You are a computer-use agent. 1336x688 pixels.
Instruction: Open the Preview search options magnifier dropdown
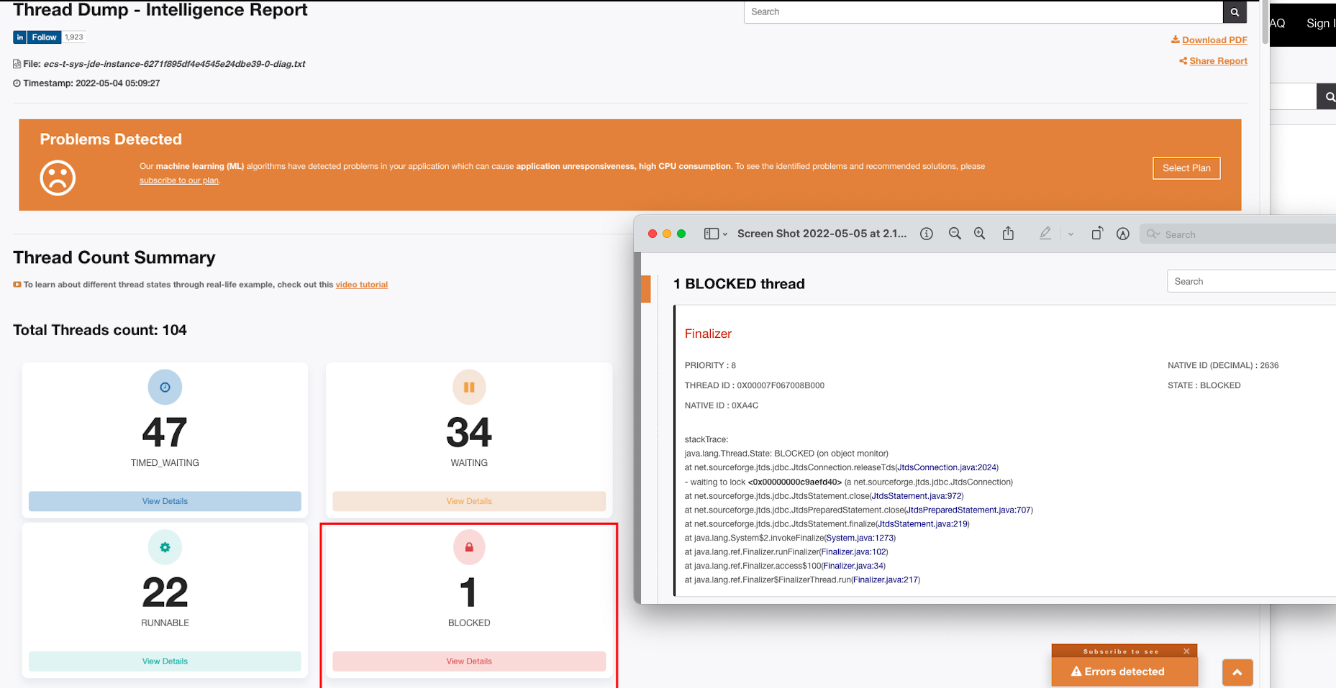1153,234
